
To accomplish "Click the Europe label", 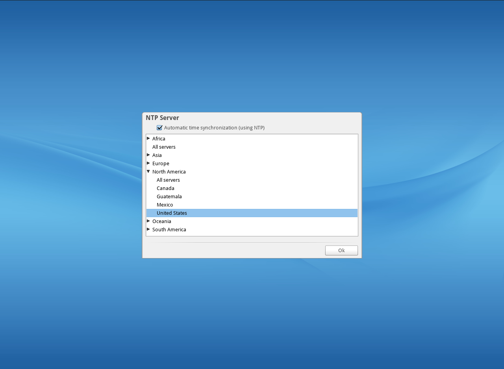I will 161,163.
